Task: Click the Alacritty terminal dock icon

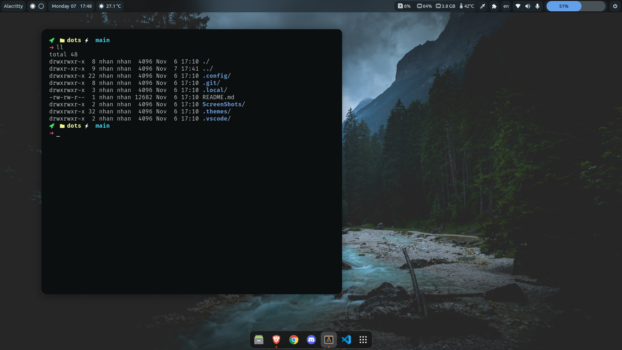Action: pyautogui.click(x=328, y=340)
